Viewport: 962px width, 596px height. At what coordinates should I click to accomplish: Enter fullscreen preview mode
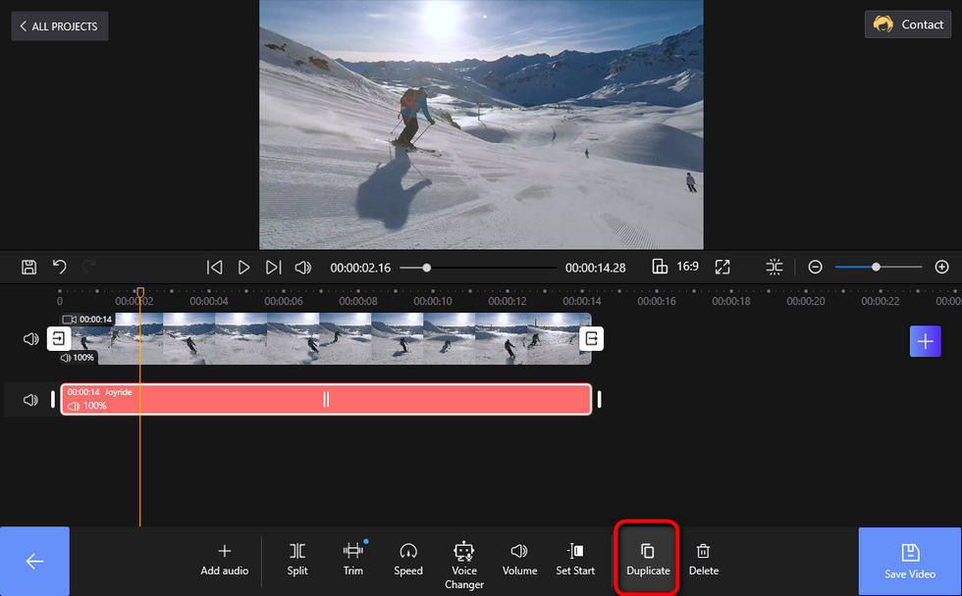pos(722,267)
